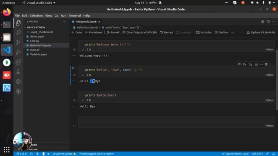Click Run by Line icon in cell toolbar
Image resolution: width=278 pixels, height=156 pixels.
point(239,65)
